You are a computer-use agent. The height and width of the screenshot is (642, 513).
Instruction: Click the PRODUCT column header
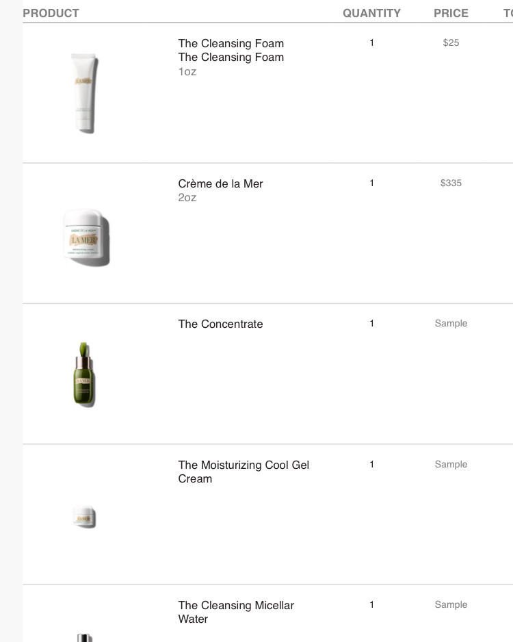[x=51, y=13]
